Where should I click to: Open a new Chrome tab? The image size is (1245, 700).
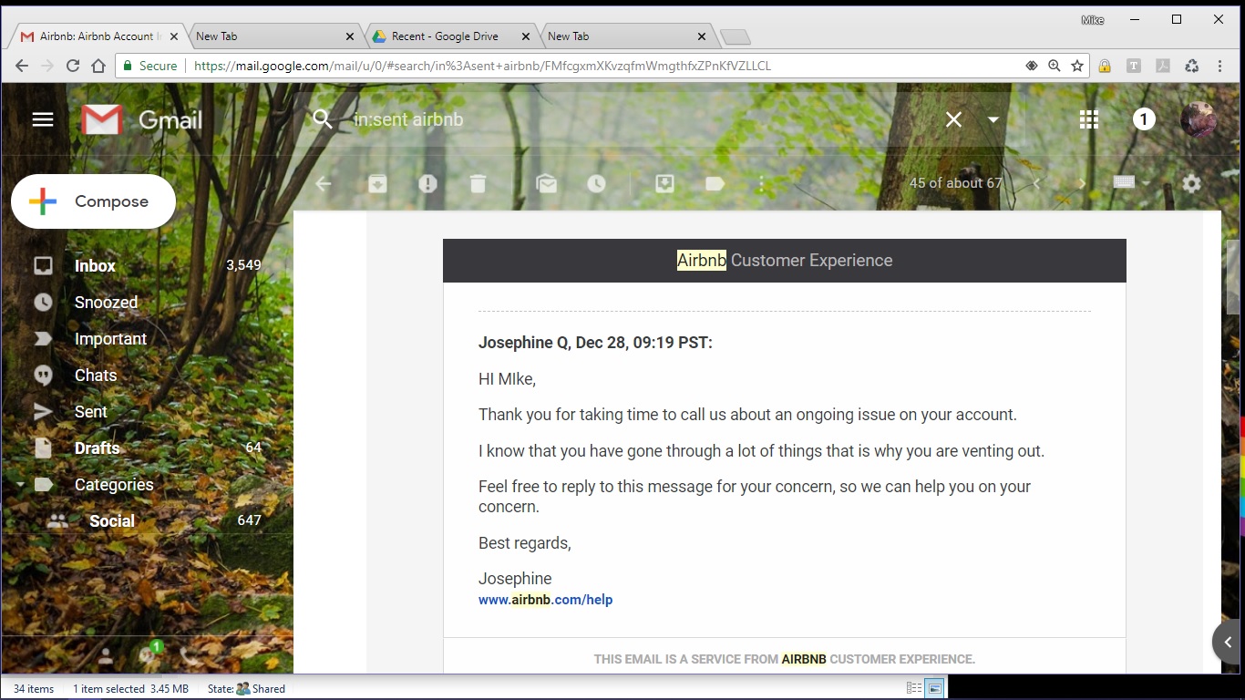pos(736,37)
